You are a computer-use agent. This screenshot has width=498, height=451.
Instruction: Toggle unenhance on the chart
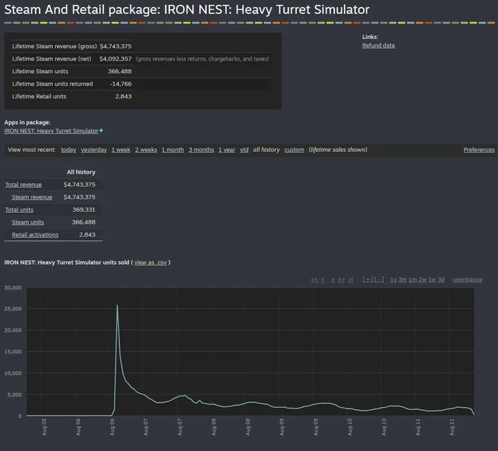pos(467,280)
